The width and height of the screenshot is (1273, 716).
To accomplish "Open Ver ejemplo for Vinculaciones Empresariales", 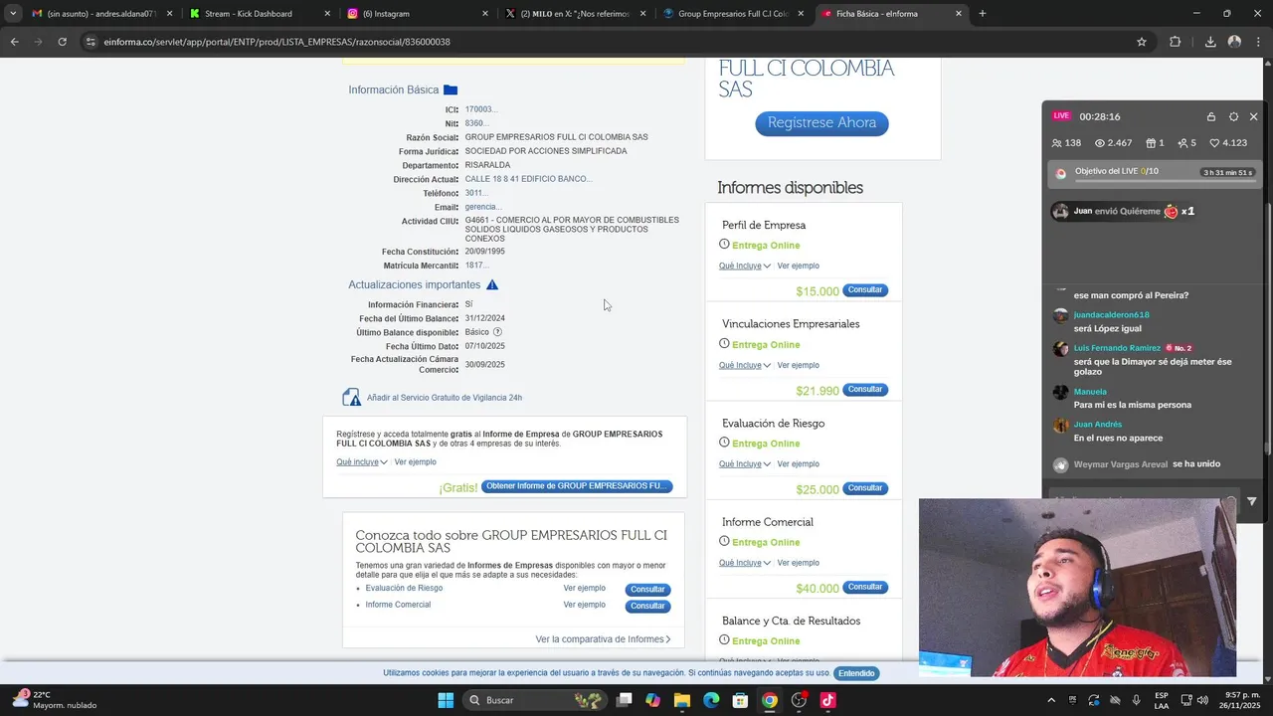I will [799, 366].
